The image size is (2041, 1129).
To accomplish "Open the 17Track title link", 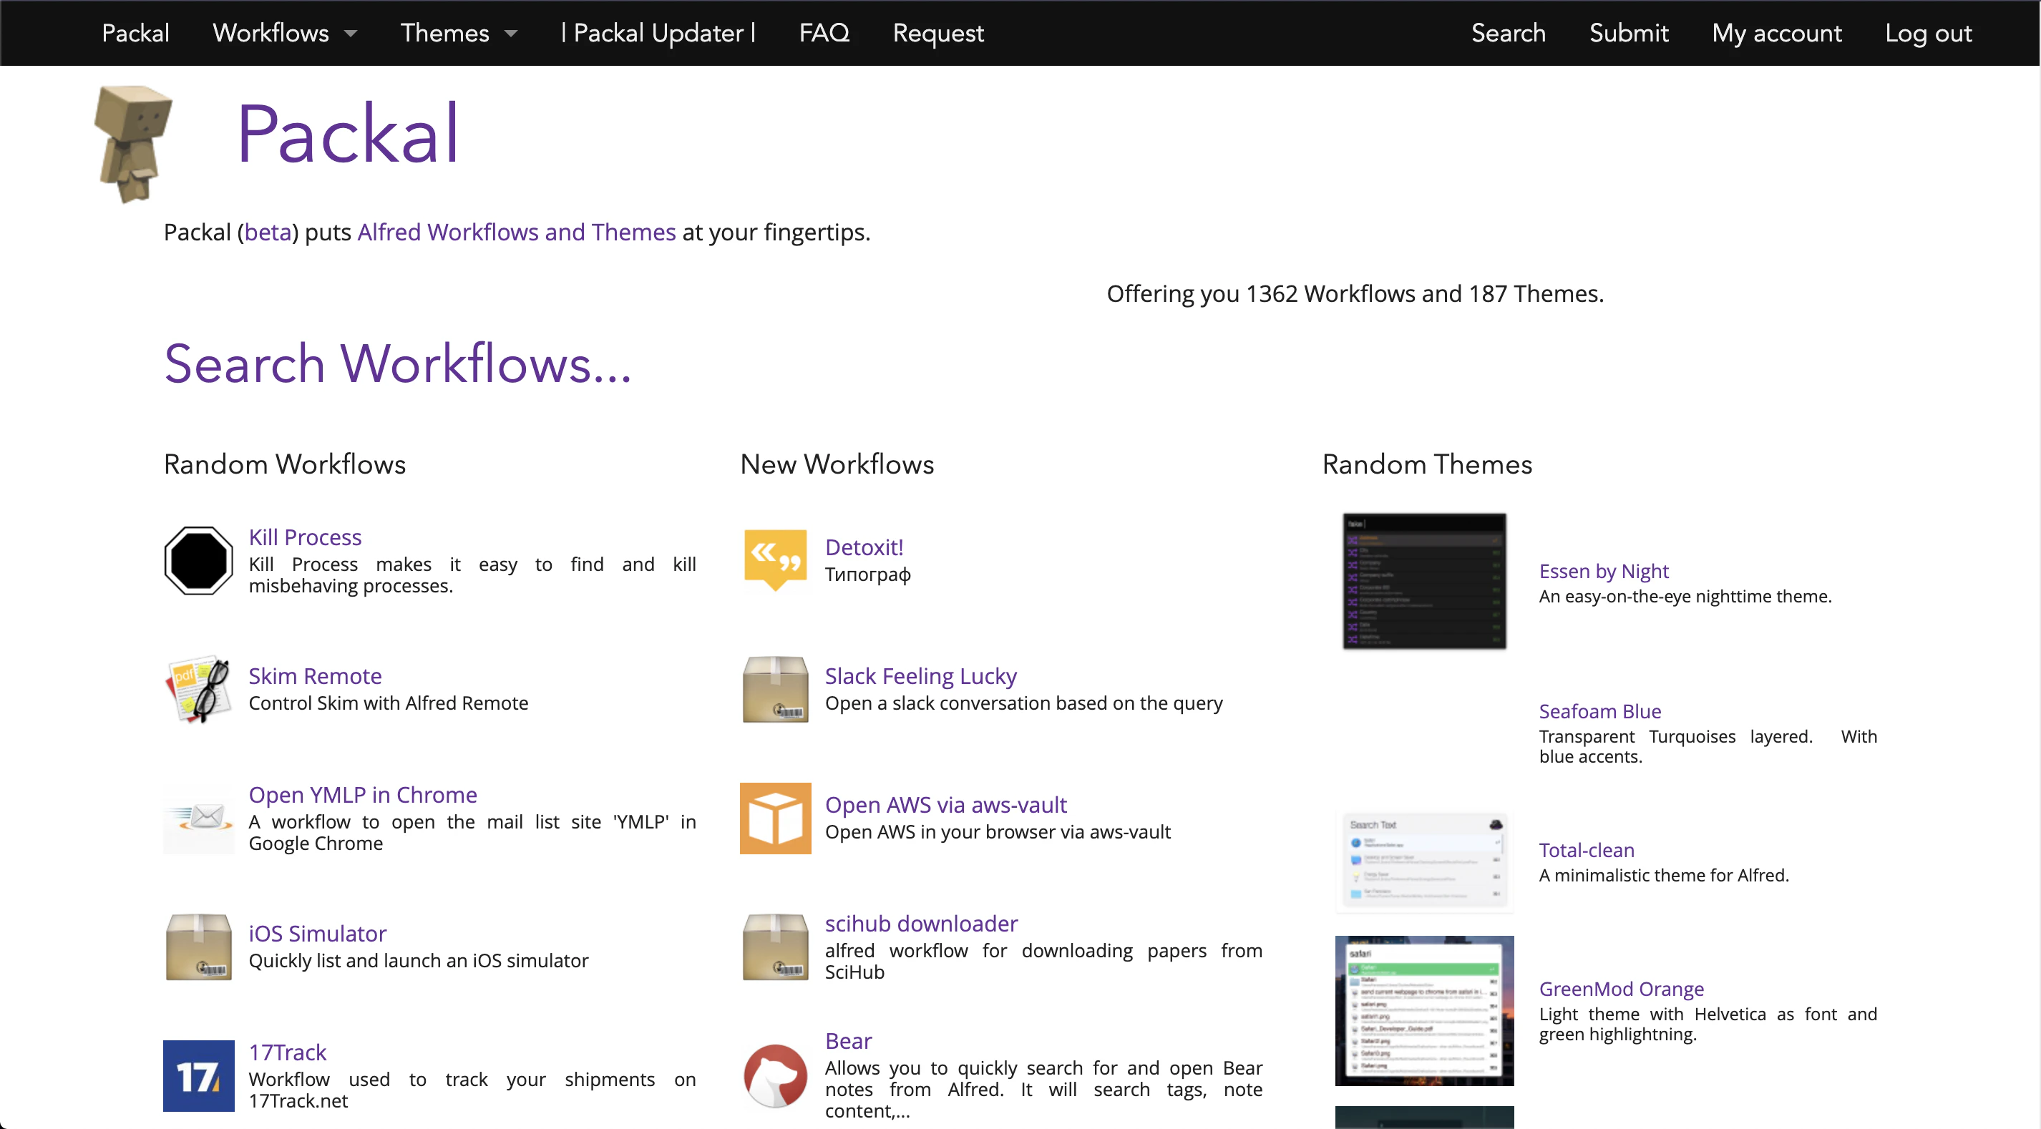I will tap(288, 1052).
